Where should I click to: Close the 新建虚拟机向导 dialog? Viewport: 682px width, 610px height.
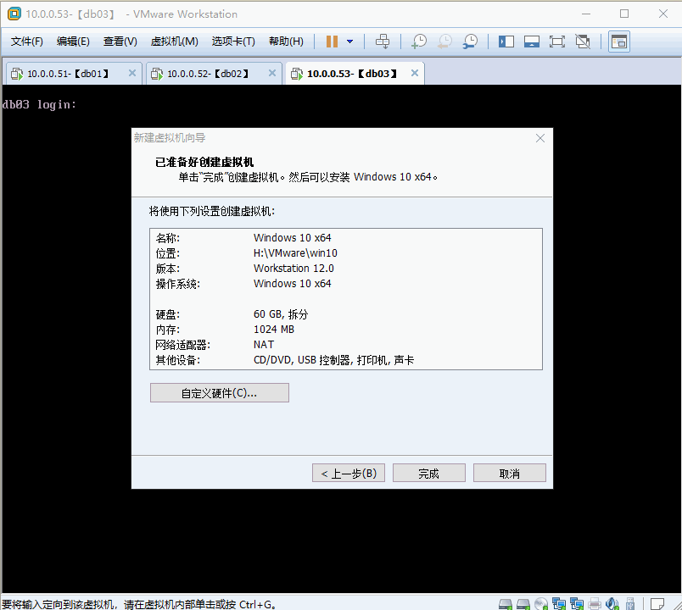(540, 138)
